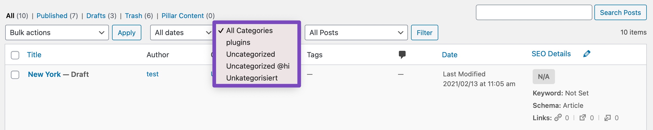Open the Published posts view link
Screen dimensions: 653x130
pyautogui.click(x=52, y=16)
